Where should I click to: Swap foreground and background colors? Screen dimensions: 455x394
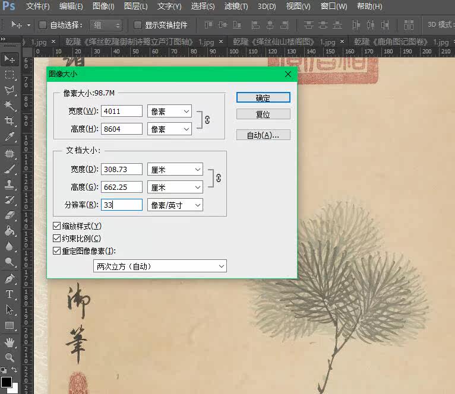14,369
